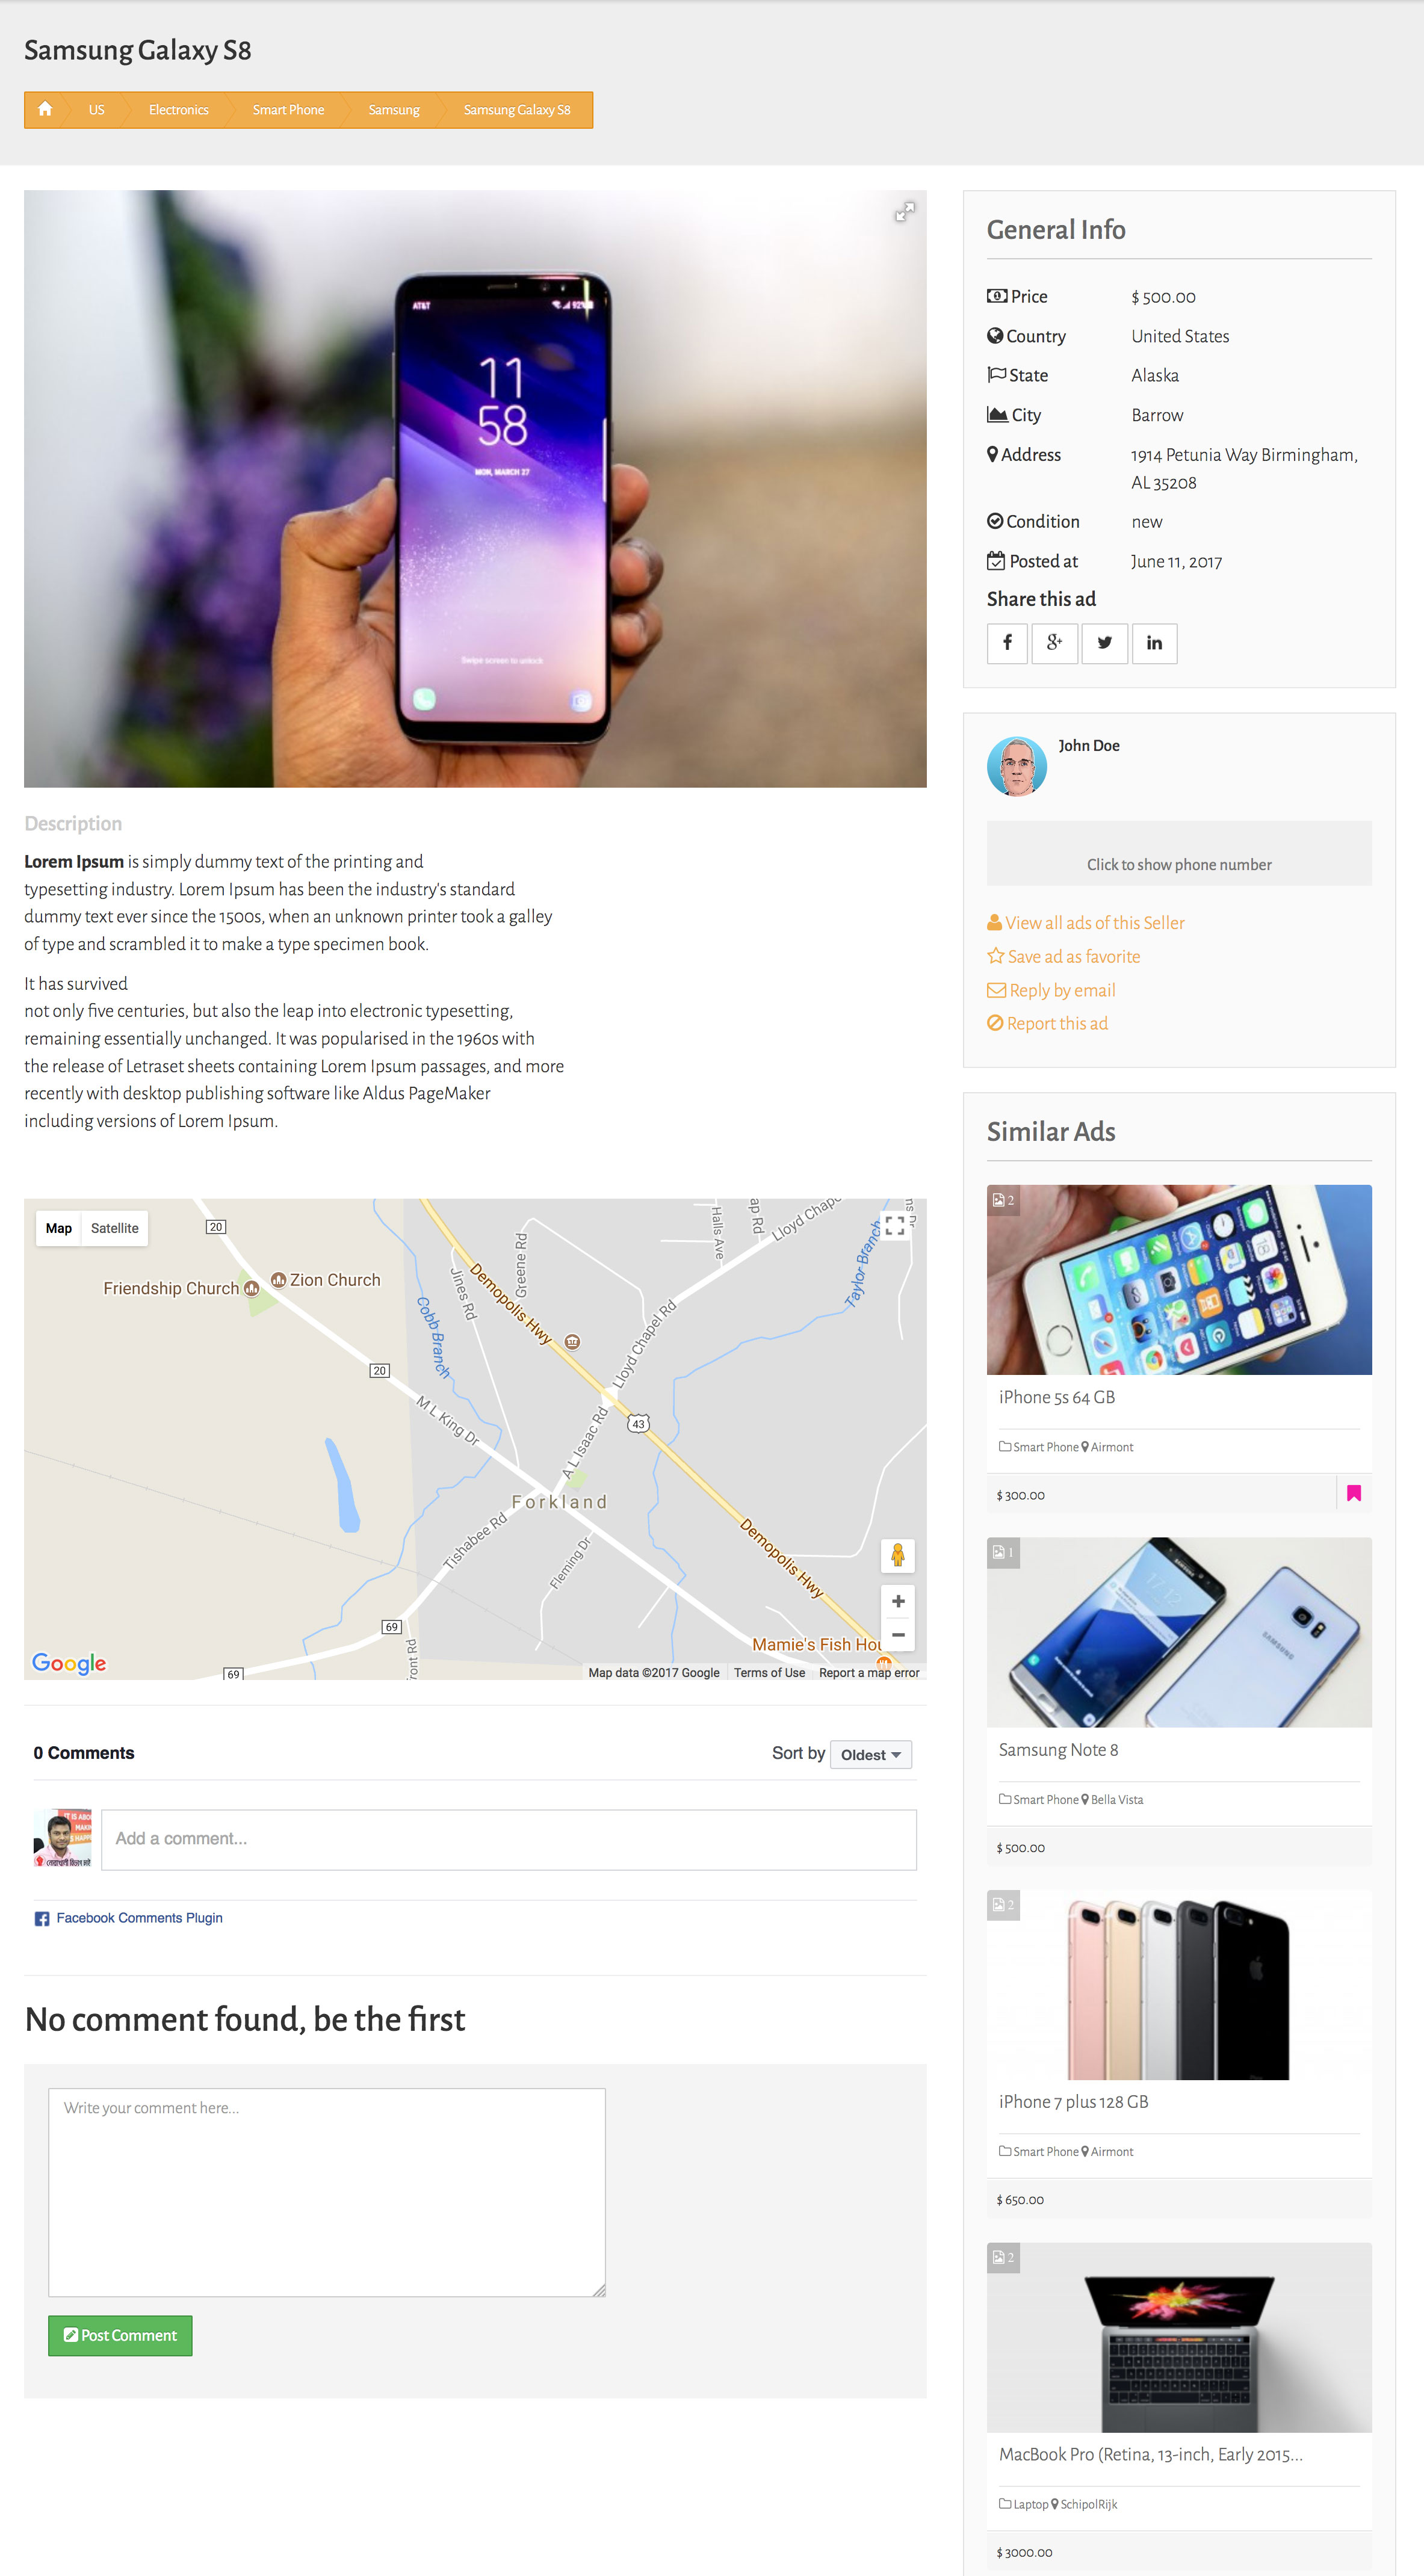Open the Smart Phone breadcrumb
The image size is (1424, 2576).
pyautogui.click(x=288, y=110)
